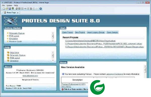
Task: Click the house icon on the Home Page tab
Action: pos(5,13)
